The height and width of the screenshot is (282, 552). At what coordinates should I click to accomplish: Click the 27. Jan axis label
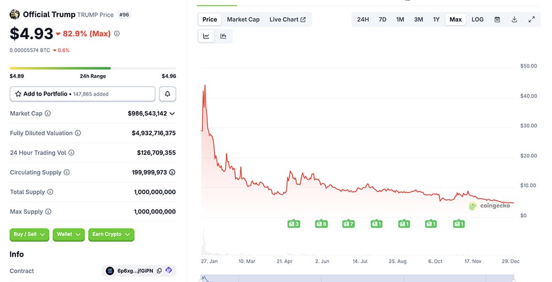[x=209, y=261]
